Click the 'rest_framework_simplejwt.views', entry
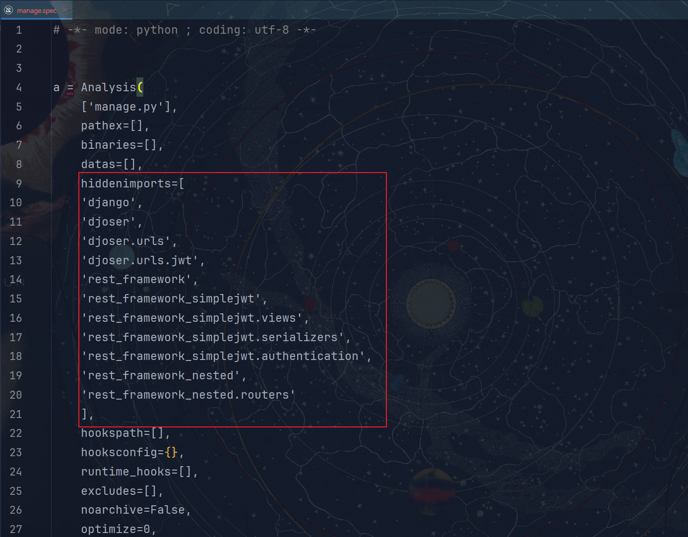 tap(195, 318)
